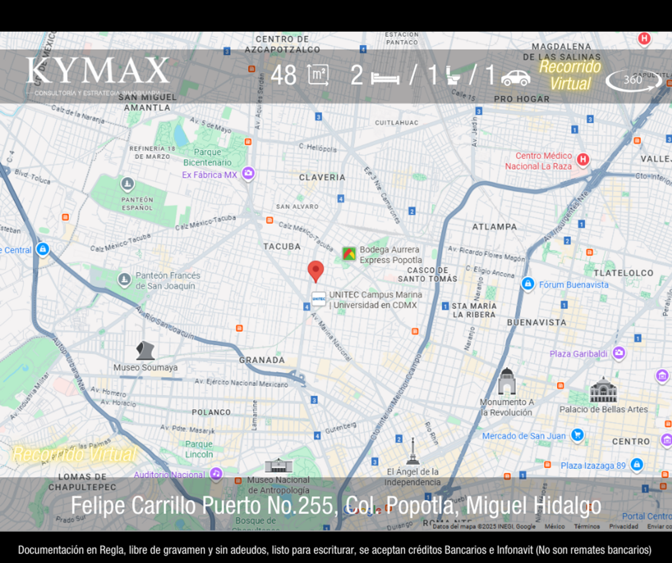The width and height of the screenshot is (672, 563).
Task: Click the ATLAMPA neighborhood label
Action: coord(494,227)
